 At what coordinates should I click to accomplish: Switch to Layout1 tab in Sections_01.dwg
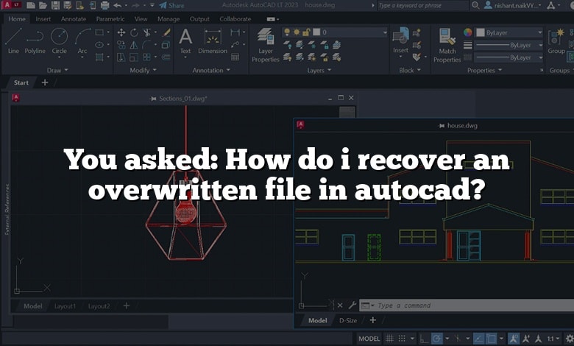[x=65, y=306]
